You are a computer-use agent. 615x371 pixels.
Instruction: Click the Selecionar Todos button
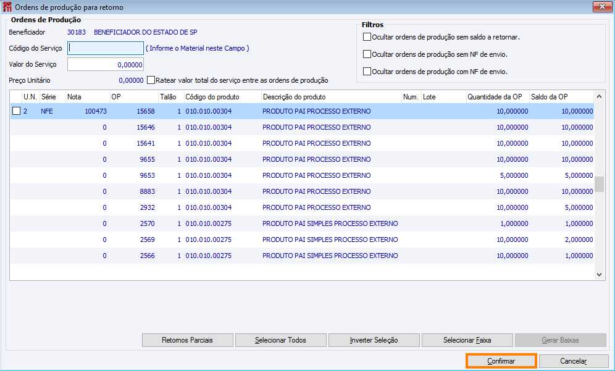[x=280, y=340]
